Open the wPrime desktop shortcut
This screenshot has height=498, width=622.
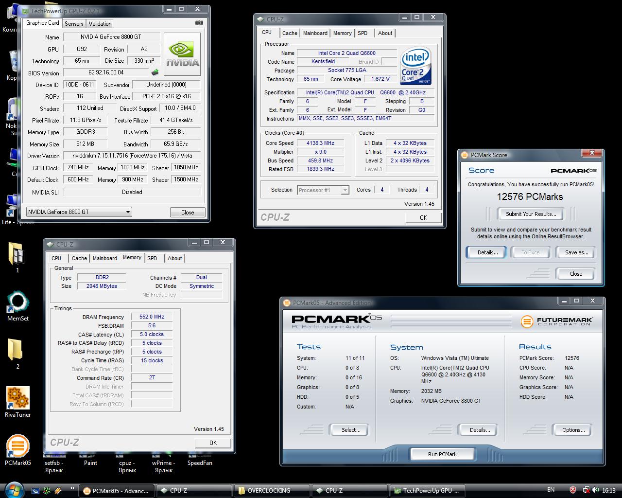click(x=164, y=462)
